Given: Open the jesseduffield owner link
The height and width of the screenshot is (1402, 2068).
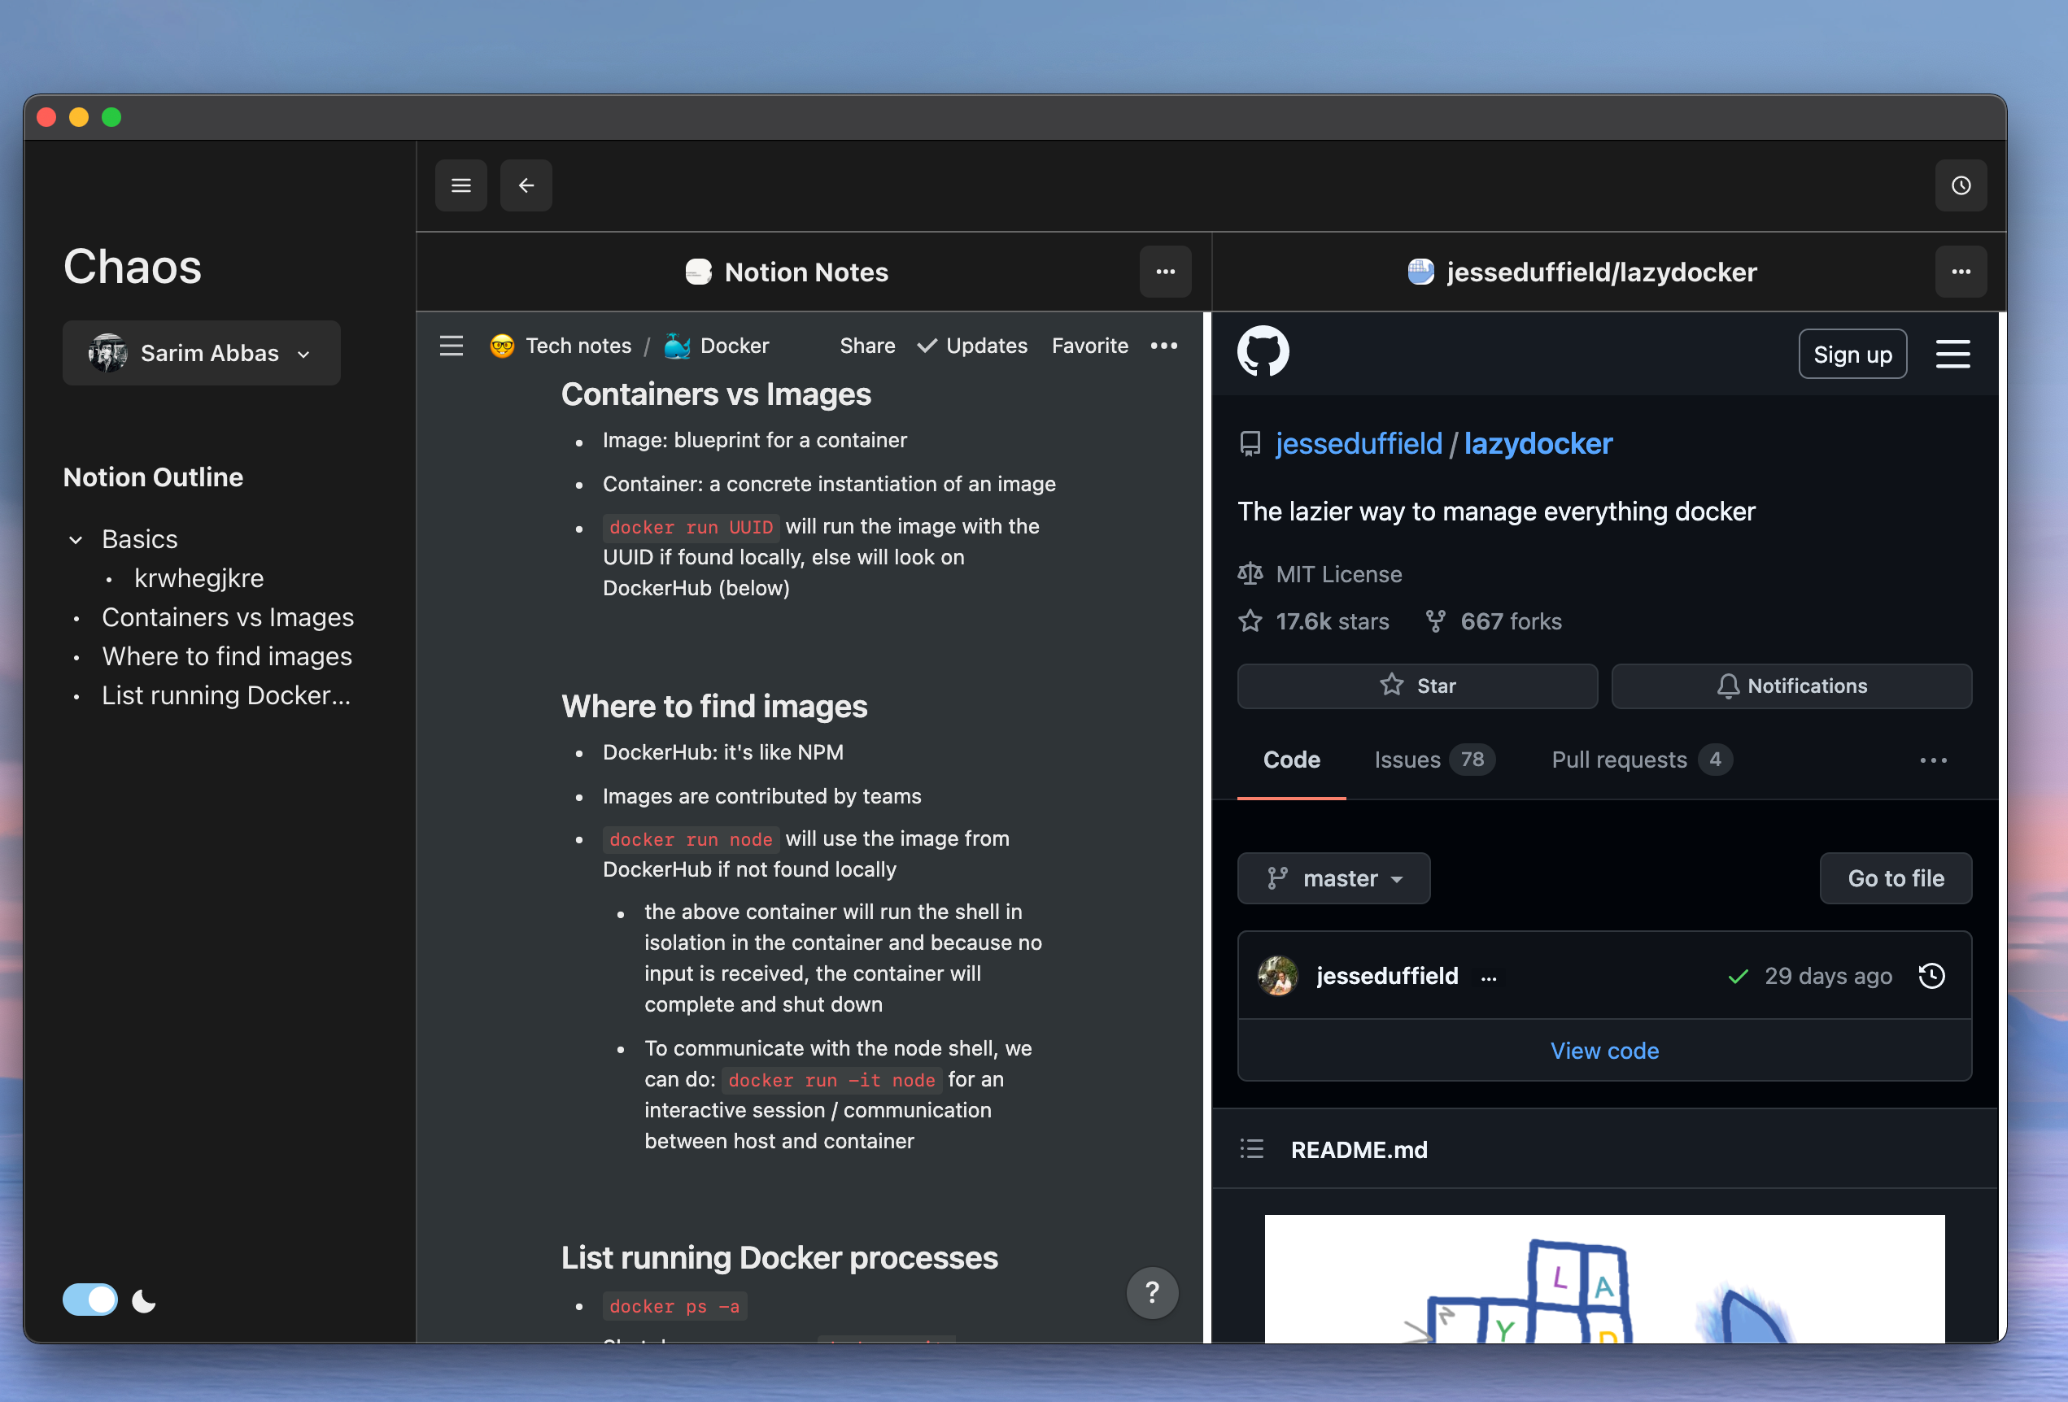Looking at the screenshot, I should pos(1359,443).
